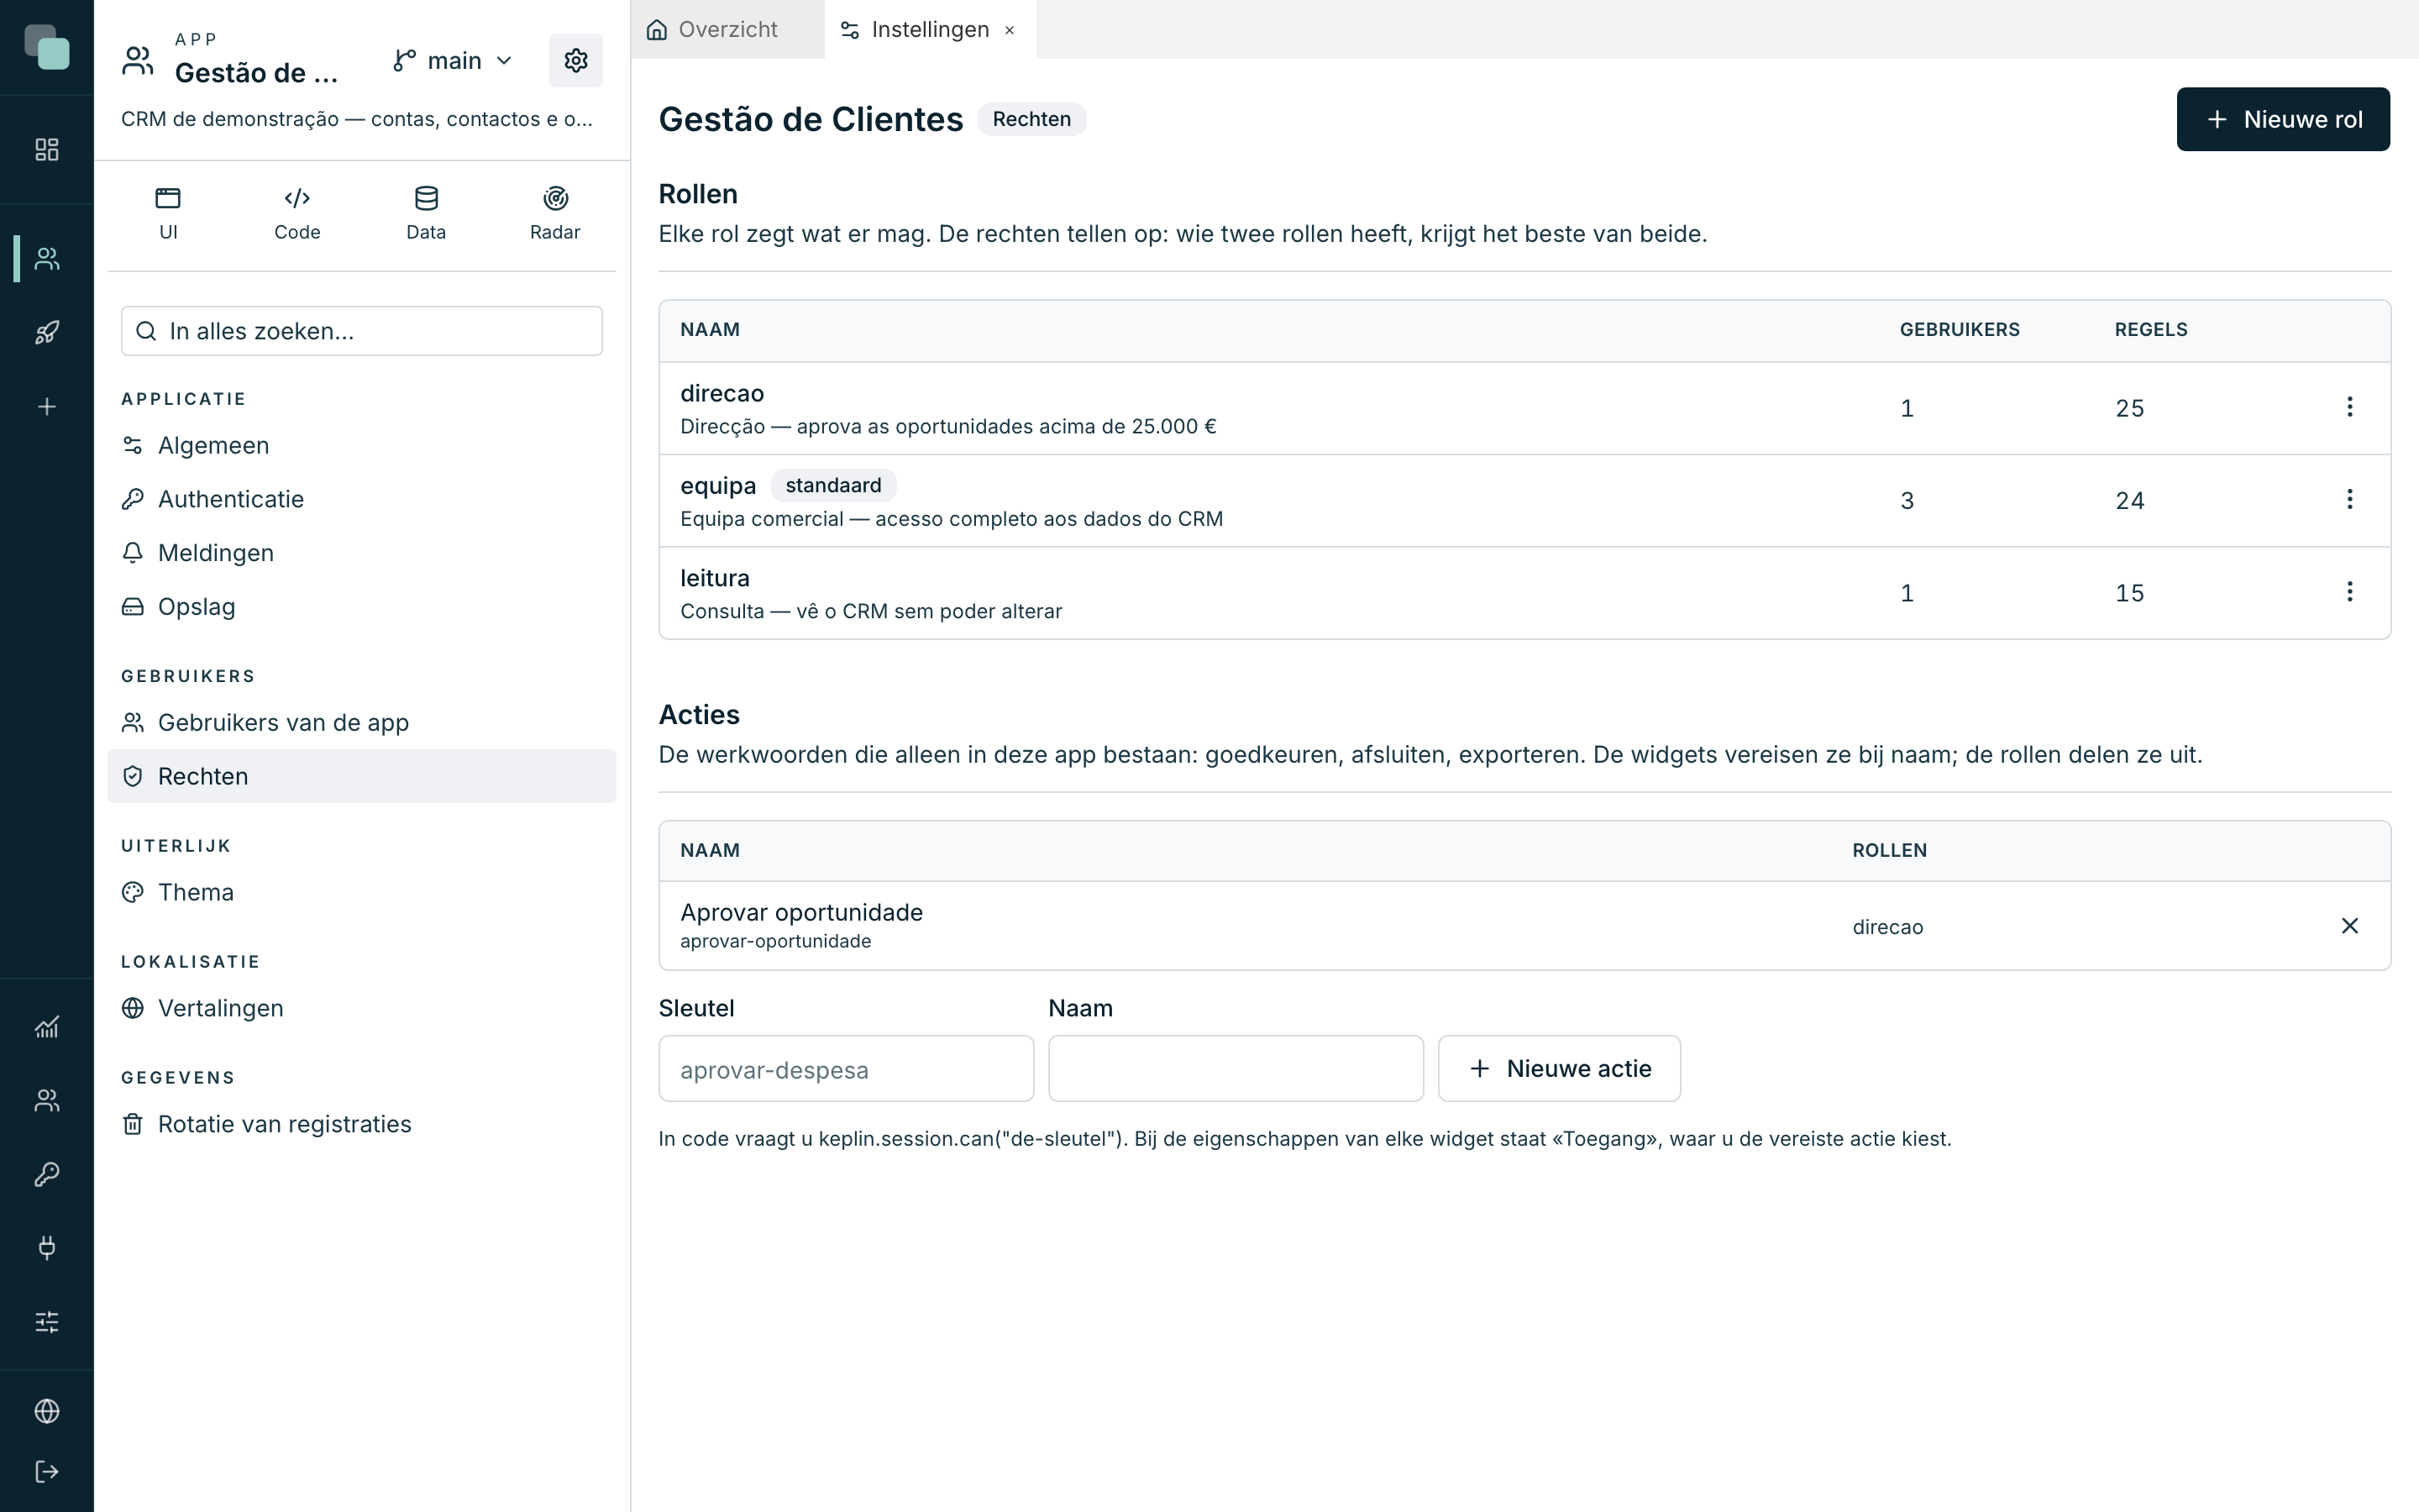Open the Data section
Screen dimensions: 2419x1512
426,214
